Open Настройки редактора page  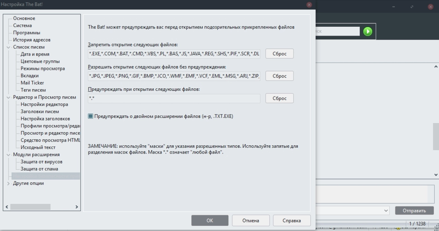(x=44, y=105)
